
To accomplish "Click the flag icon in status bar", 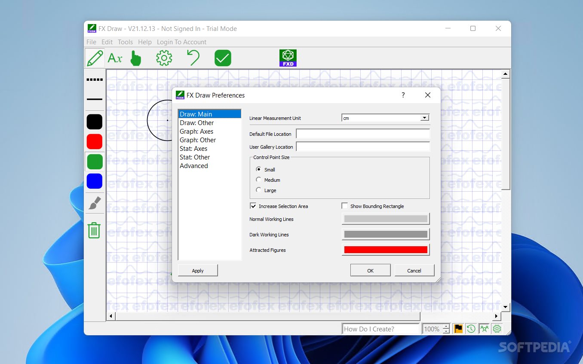I will point(458,329).
